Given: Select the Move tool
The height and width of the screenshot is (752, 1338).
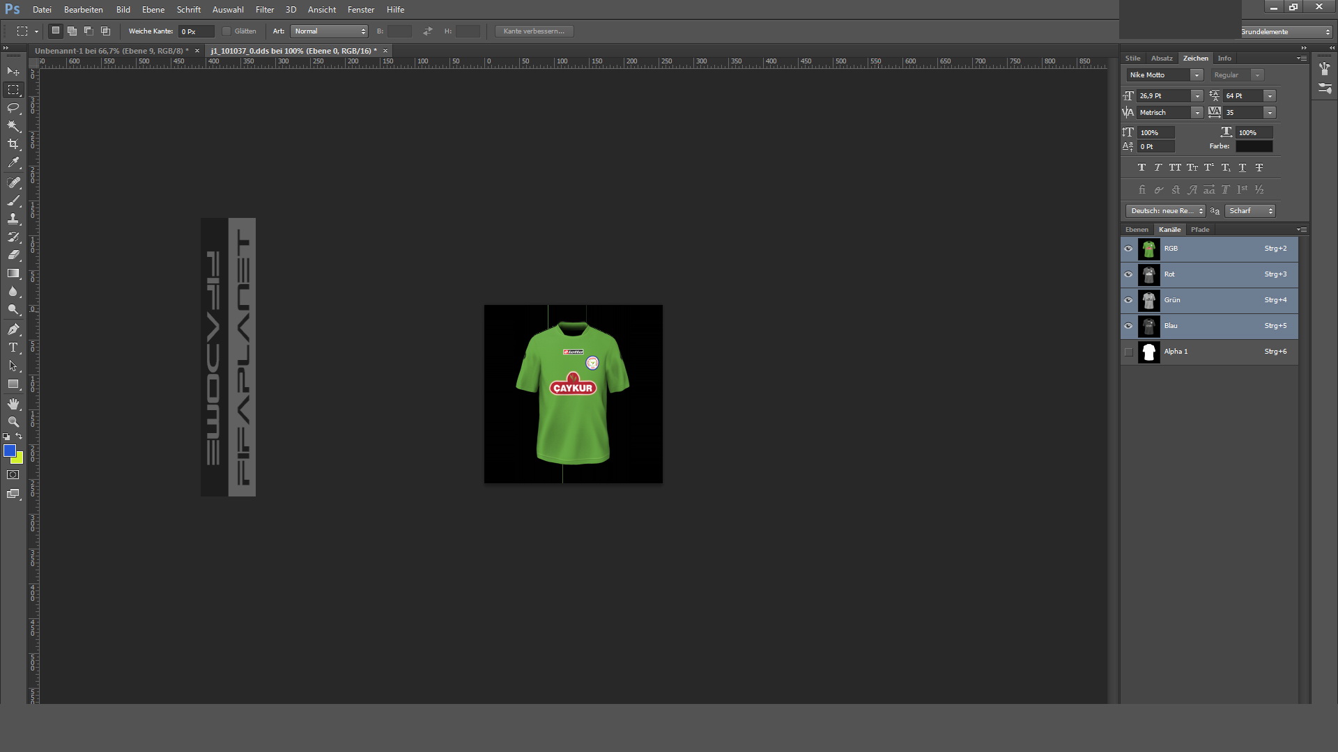Looking at the screenshot, I should [13, 72].
